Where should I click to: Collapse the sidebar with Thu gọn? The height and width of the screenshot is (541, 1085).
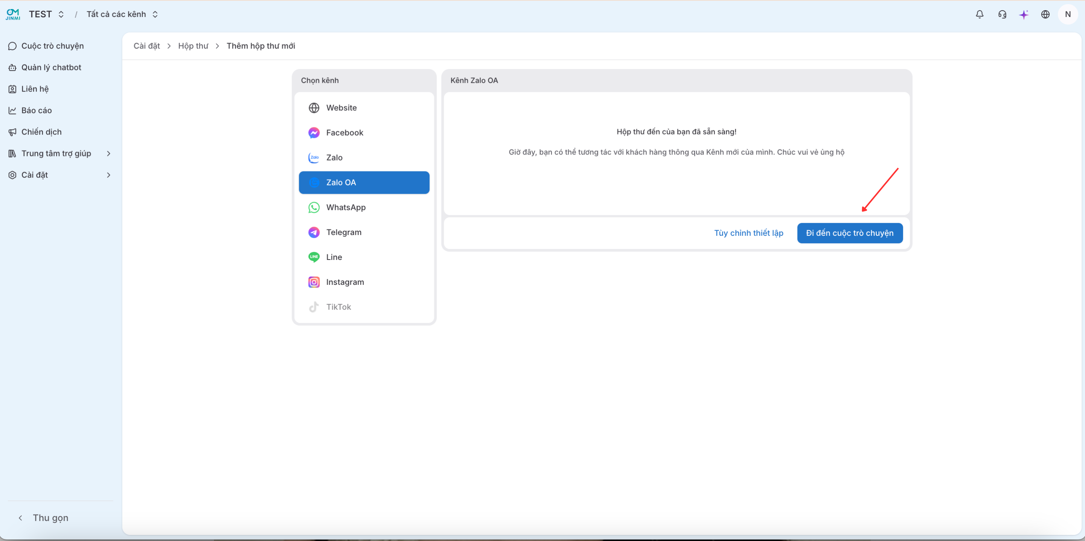click(43, 518)
